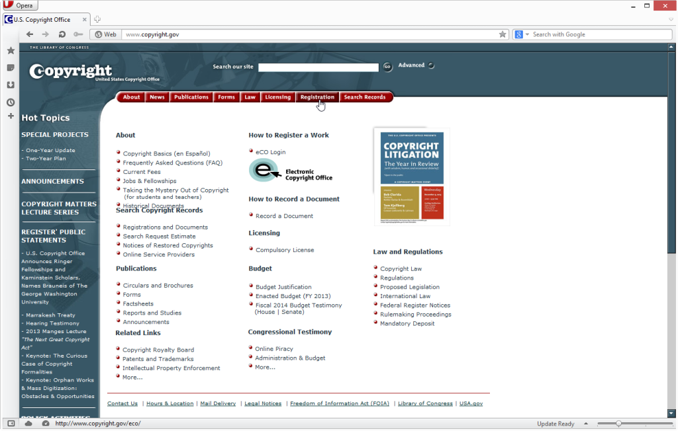This screenshot has height=431, width=678.
Task: Open the Publications navigation tab
Action: [191, 97]
